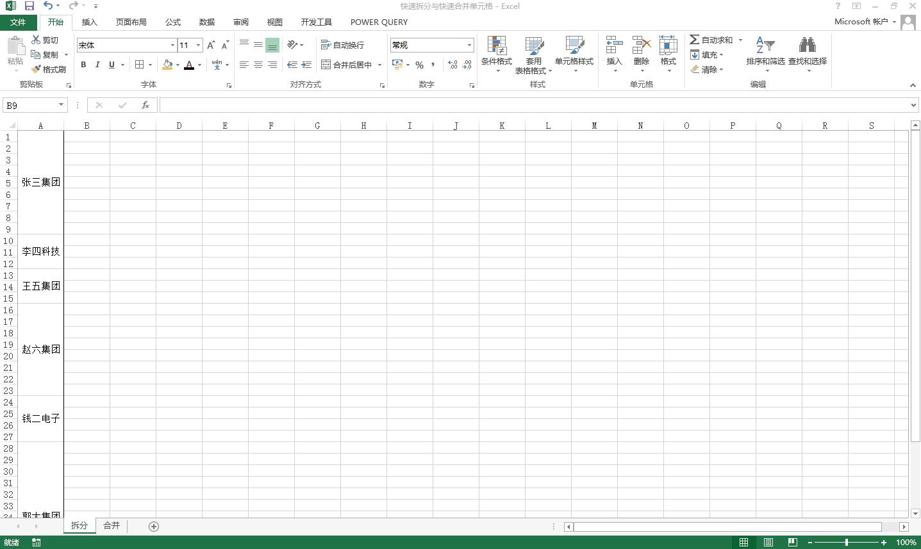This screenshot has height=549, width=921.
Task: Open the number format dropdown
Action: pyautogui.click(x=469, y=45)
